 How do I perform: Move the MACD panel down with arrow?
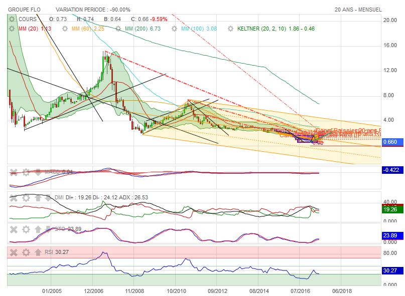[38, 172]
